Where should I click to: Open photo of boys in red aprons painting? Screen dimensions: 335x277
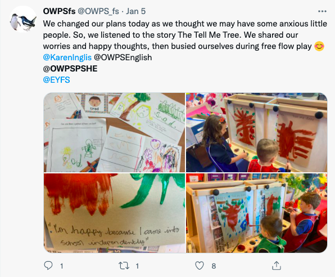point(256,213)
